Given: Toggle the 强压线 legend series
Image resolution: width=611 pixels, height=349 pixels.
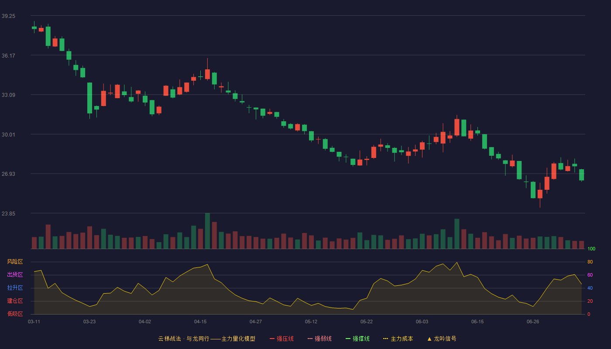Looking at the screenshot, I should 281,339.
